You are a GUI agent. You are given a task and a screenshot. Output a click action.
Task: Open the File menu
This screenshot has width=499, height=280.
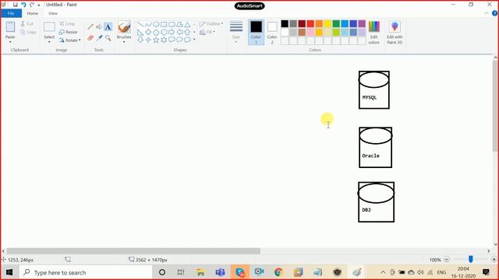[11, 13]
